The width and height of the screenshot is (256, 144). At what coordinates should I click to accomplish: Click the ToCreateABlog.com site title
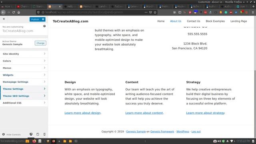click(70, 21)
